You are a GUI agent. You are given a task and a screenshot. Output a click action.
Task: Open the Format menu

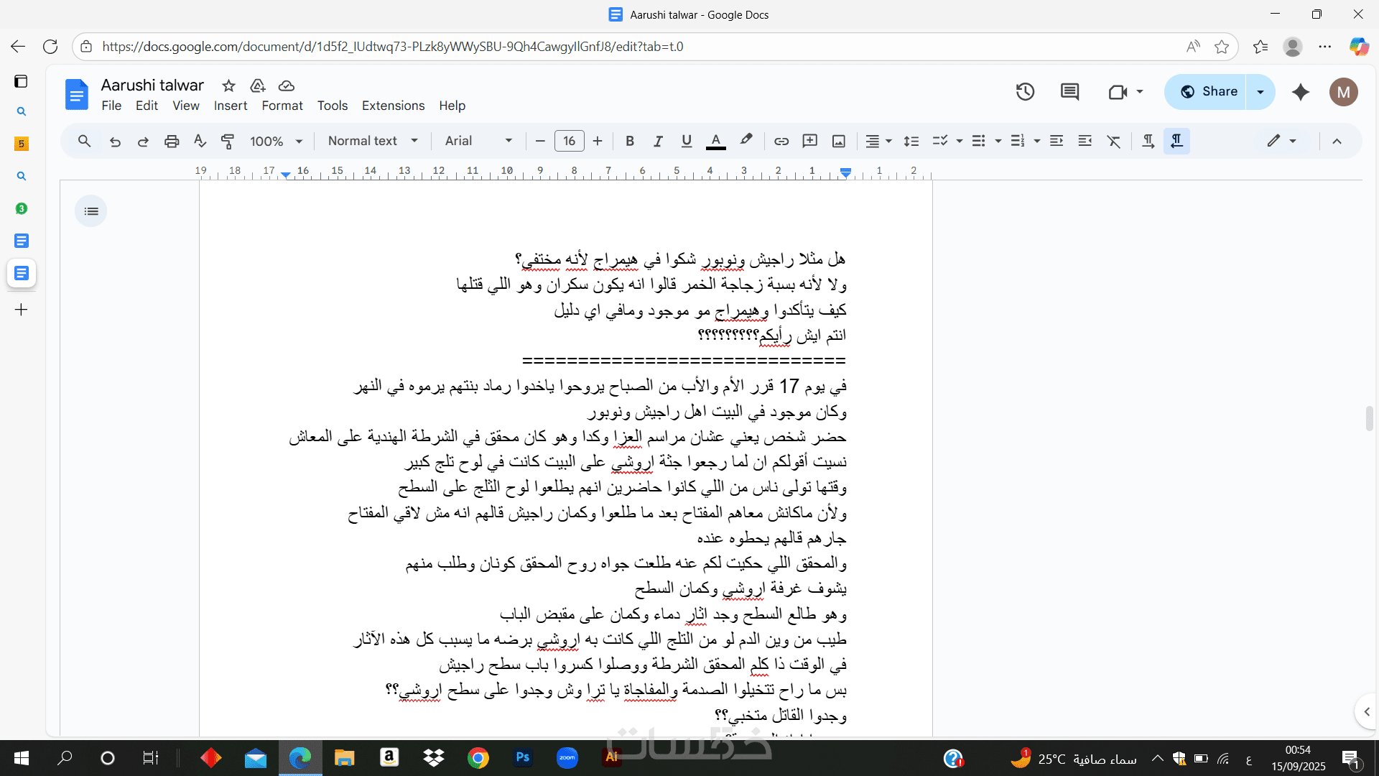[x=282, y=106]
